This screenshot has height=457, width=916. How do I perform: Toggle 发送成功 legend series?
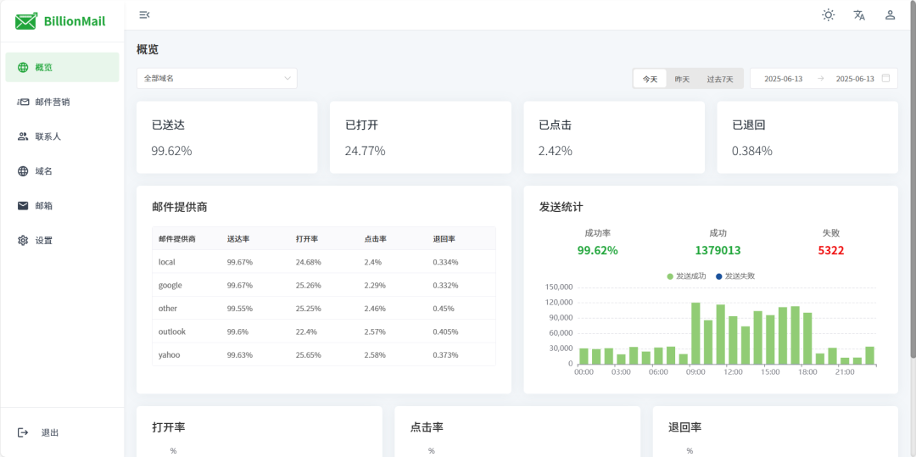(x=687, y=276)
